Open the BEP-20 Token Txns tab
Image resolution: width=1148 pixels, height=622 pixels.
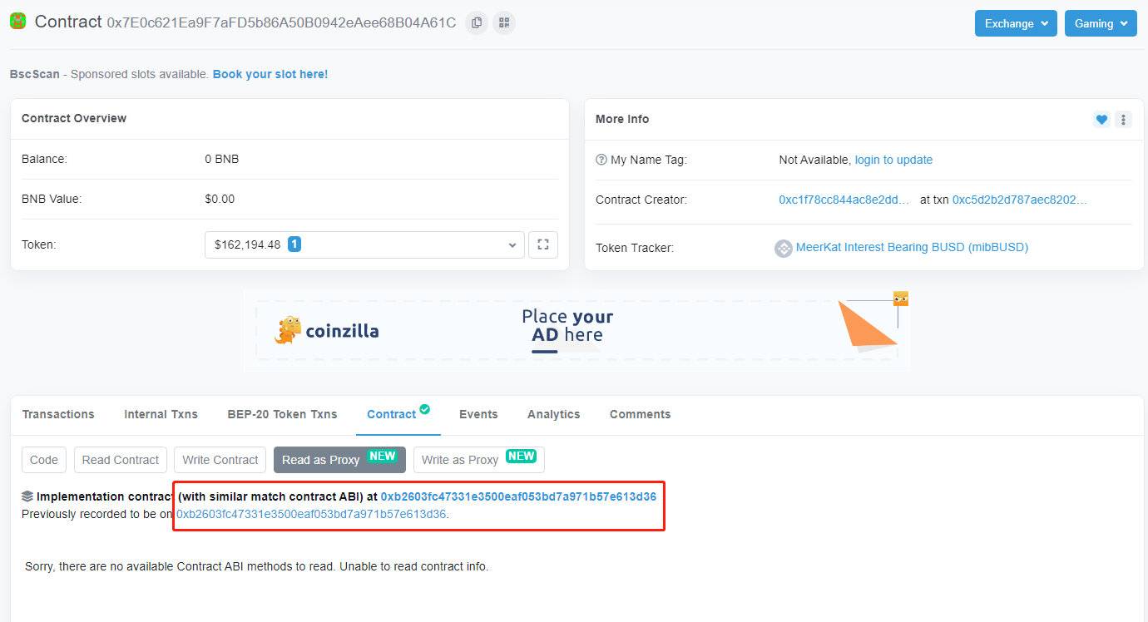click(x=282, y=414)
